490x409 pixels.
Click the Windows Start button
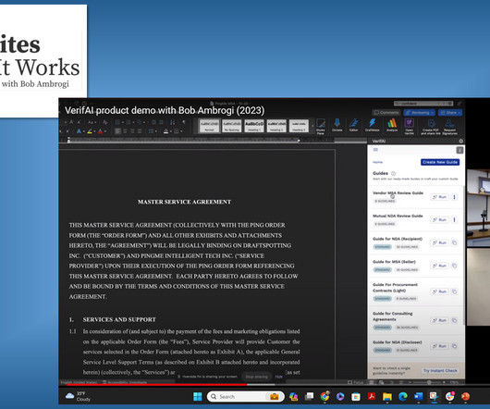tap(198, 396)
